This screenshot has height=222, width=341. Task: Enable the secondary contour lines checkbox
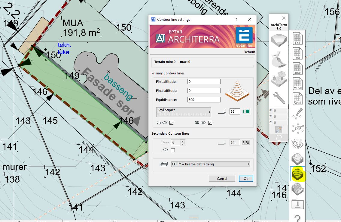click(x=172, y=150)
